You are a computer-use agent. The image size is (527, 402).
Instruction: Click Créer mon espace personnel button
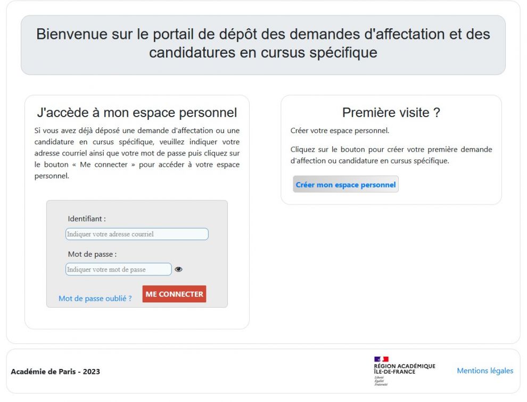coord(345,184)
